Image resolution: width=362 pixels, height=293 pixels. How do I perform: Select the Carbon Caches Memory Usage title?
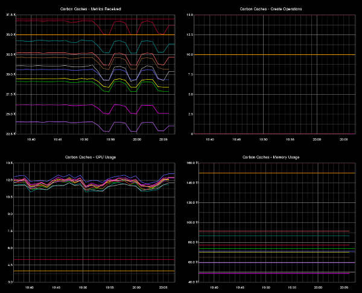tap(271, 157)
